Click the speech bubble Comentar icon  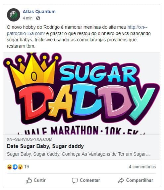point(75,180)
